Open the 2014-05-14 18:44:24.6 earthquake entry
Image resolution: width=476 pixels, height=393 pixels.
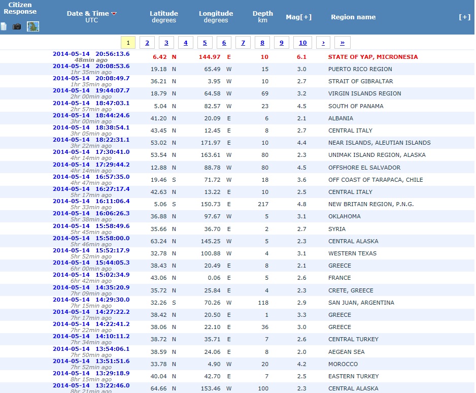coord(91,115)
